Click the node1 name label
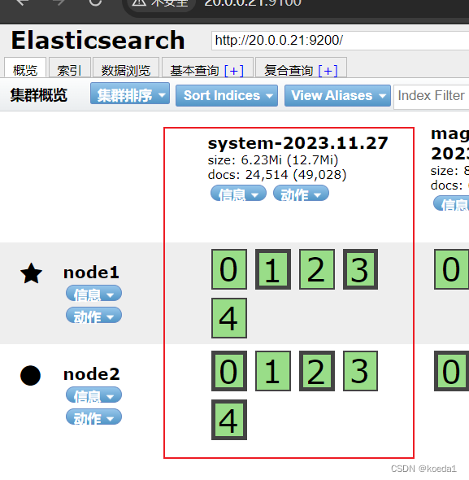This screenshot has width=469, height=480. [x=91, y=273]
